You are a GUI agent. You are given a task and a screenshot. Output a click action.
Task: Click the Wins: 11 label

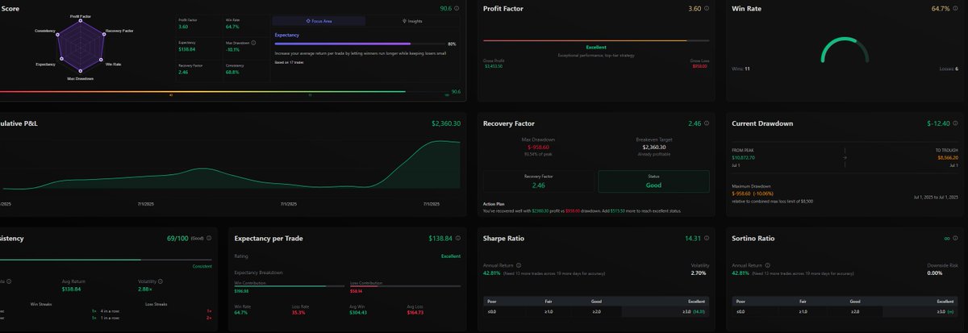pos(741,69)
